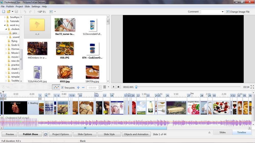
Task: Remove time point with minus icon
Action: click(x=83, y=87)
